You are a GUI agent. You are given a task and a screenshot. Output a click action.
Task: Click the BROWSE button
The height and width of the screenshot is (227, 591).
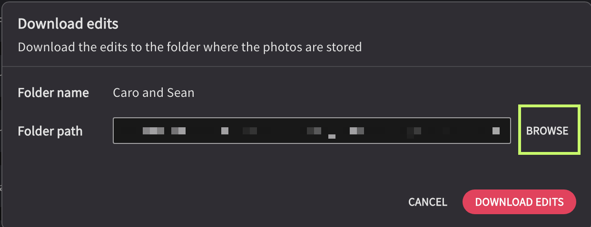(547, 131)
